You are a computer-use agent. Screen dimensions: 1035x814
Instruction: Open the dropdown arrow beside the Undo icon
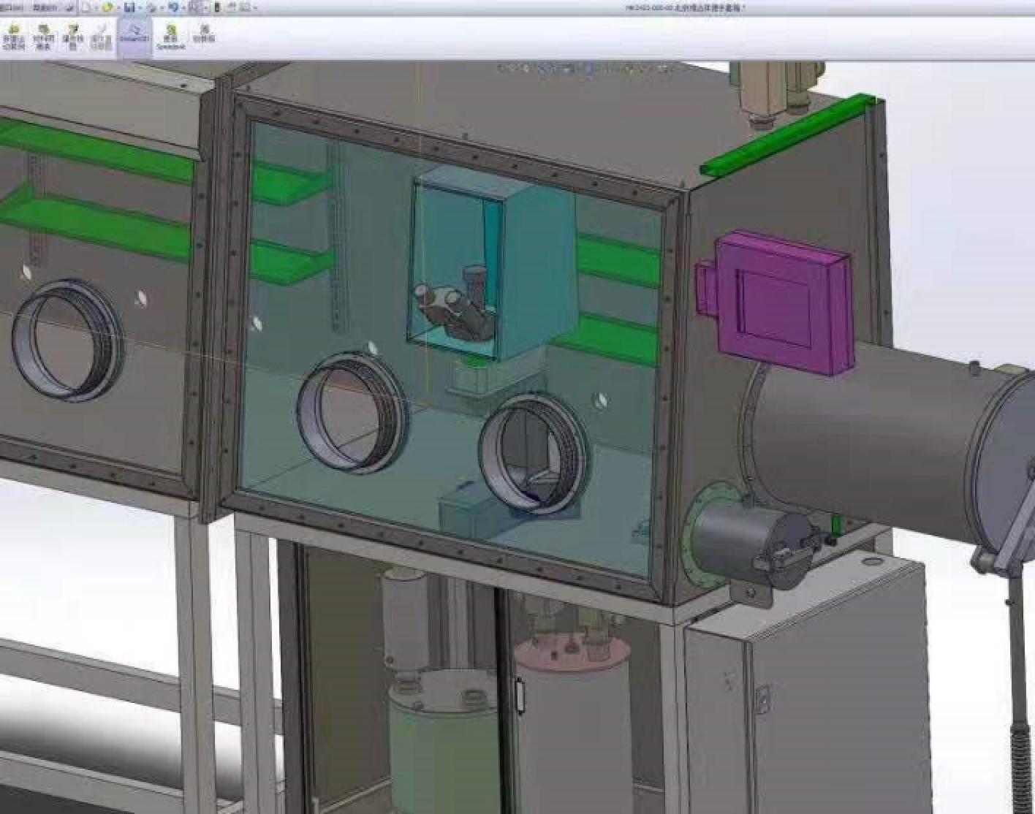pos(184,8)
